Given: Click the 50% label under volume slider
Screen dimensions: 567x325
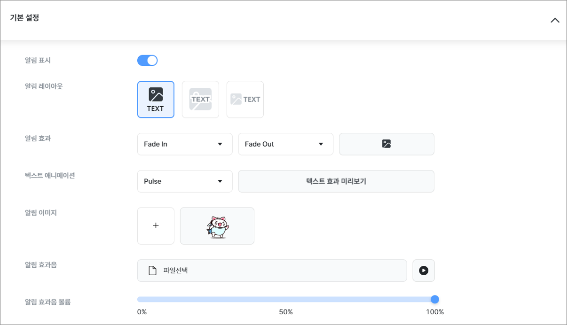Looking at the screenshot, I should (x=286, y=312).
